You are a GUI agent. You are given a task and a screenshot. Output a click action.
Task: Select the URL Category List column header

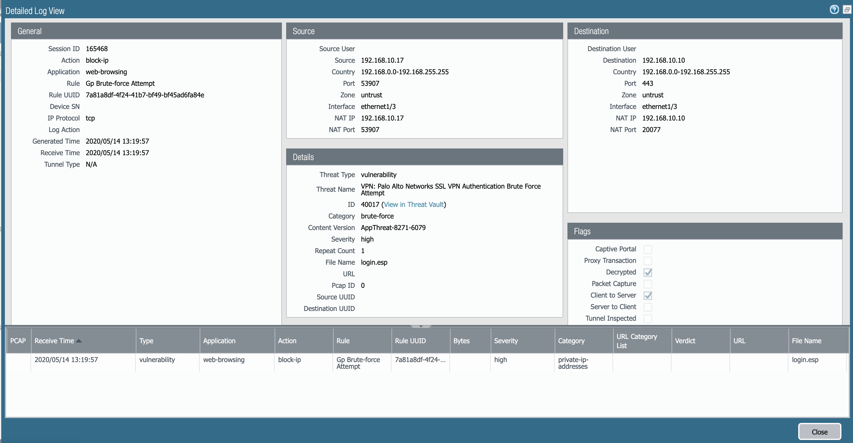click(637, 341)
